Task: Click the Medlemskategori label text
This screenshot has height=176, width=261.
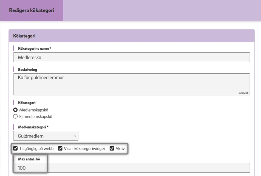Action: [x=33, y=127]
